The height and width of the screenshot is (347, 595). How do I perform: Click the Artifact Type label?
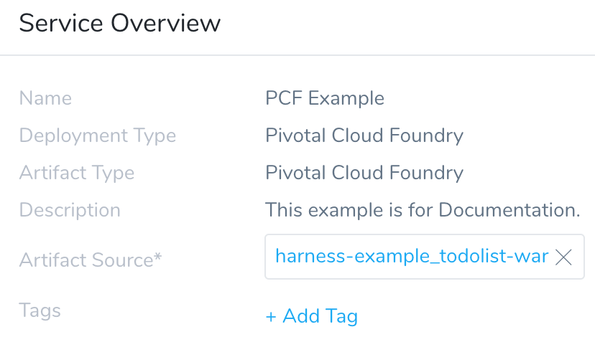pos(77,173)
